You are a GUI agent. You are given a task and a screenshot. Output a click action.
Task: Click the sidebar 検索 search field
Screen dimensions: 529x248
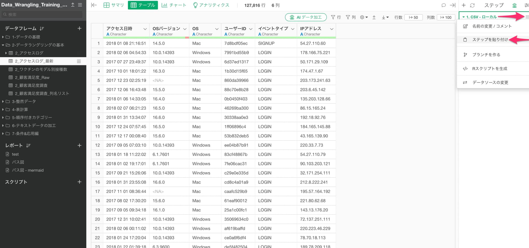pos(43,15)
